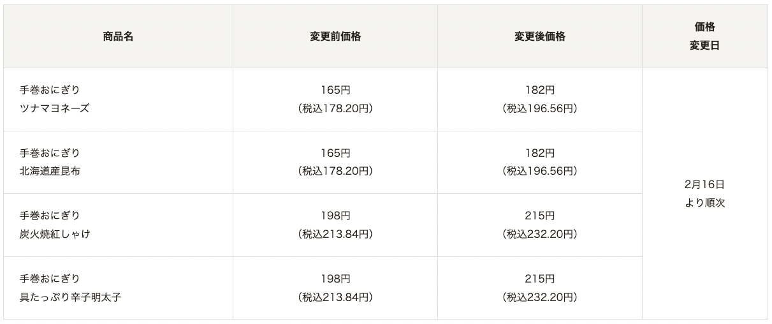Image resolution: width=772 pixels, height=324 pixels.
Task: Click the 変更前価格 column header
Action: 335,36
